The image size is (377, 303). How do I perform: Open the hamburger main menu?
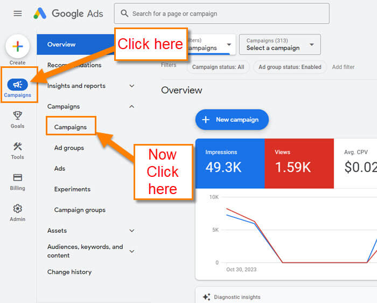[x=18, y=13]
